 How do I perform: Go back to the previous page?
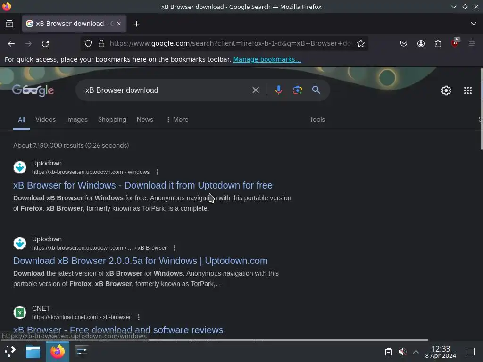tap(11, 44)
